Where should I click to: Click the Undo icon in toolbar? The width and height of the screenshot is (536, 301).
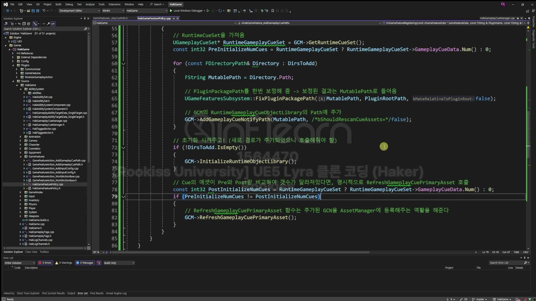tap(44, 11)
